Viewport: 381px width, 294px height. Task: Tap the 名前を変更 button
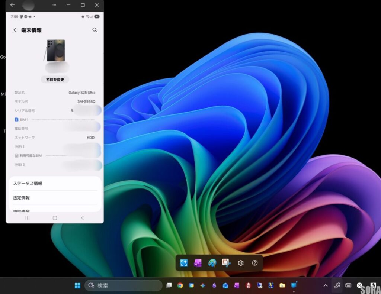(x=55, y=80)
